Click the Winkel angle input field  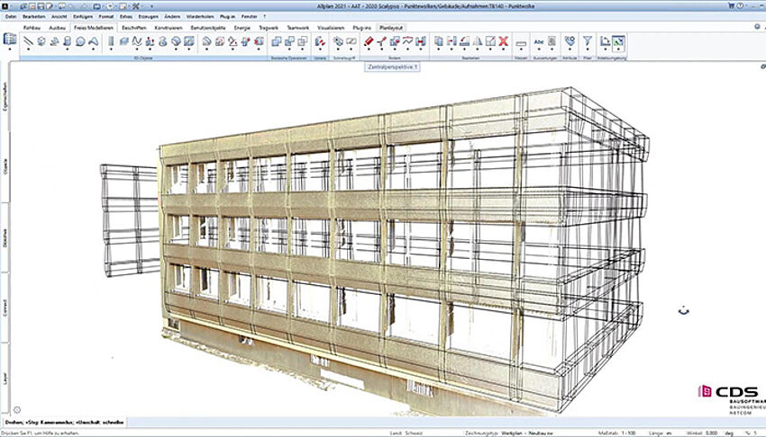(712, 432)
